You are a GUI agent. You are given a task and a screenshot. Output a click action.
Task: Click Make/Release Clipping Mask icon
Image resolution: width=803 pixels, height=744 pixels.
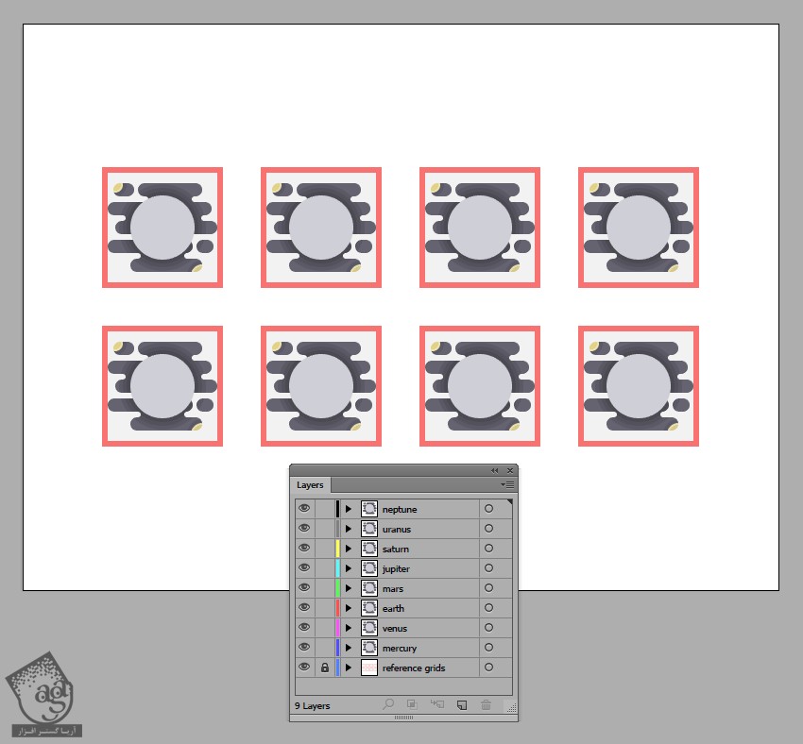coord(412,704)
